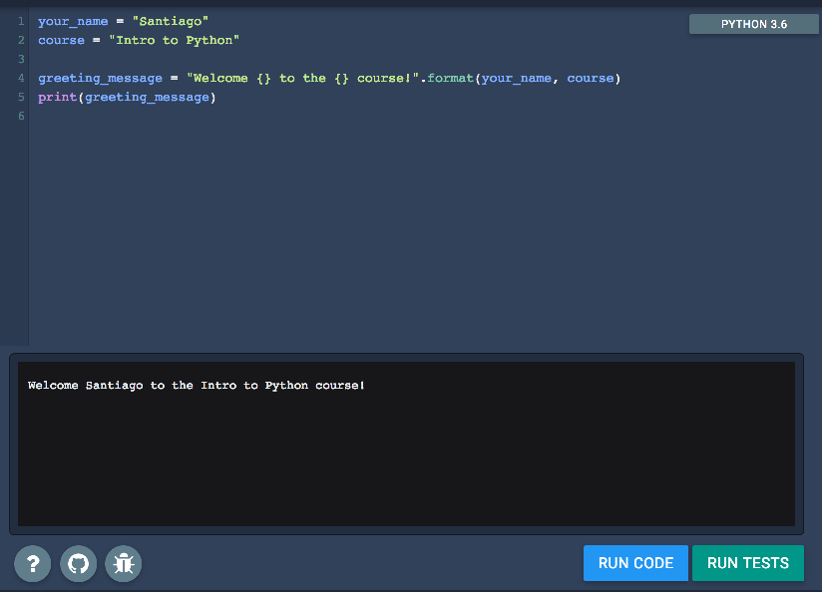Click the your_name argument inside format()

pos(517,79)
